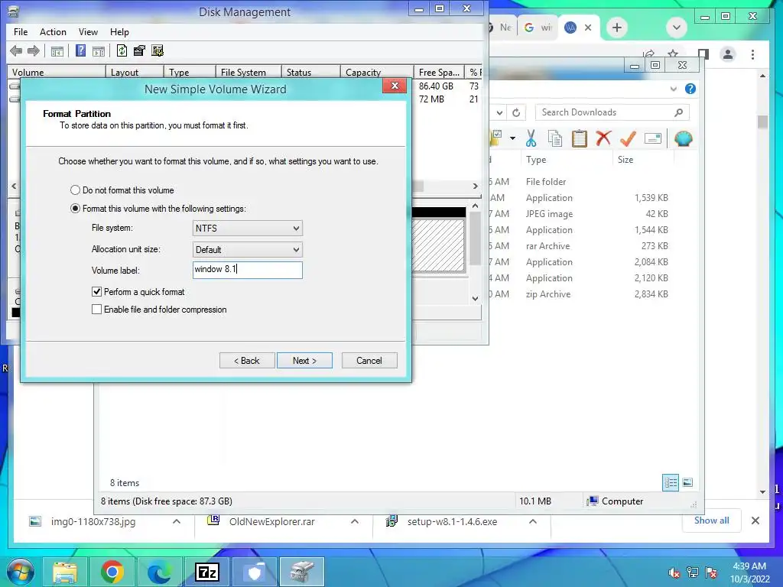
Task: Open the blue Help icon in Disk Management toolbar
Action: (80, 50)
